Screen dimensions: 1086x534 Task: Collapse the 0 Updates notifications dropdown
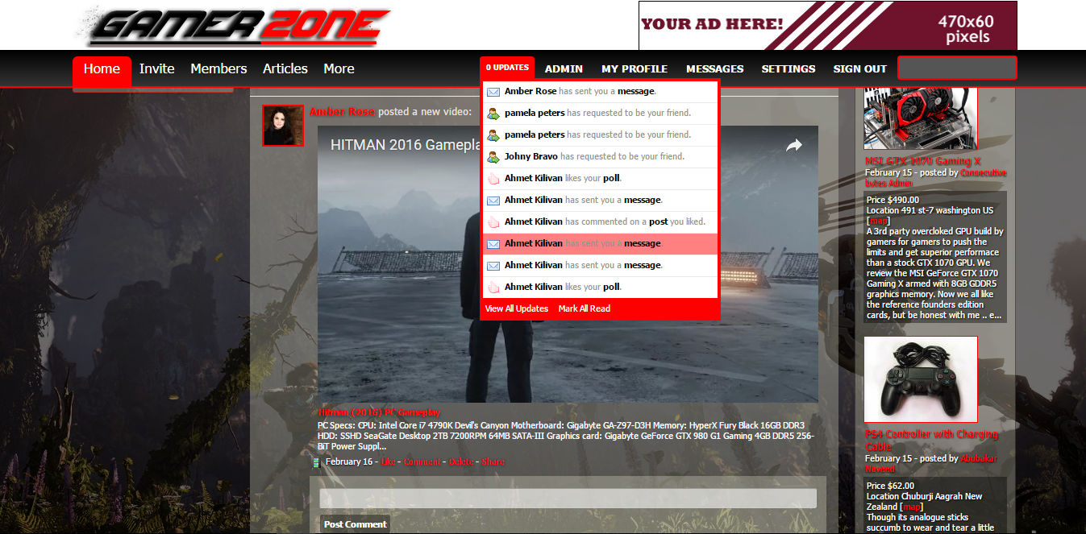(507, 68)
